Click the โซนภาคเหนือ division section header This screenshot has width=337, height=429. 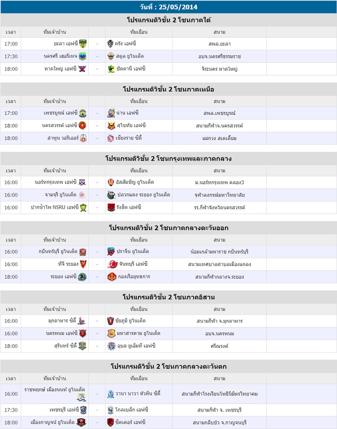(168, 89)
